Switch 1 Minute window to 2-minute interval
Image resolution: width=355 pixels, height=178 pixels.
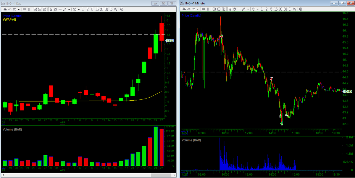(x=267, y=9)
